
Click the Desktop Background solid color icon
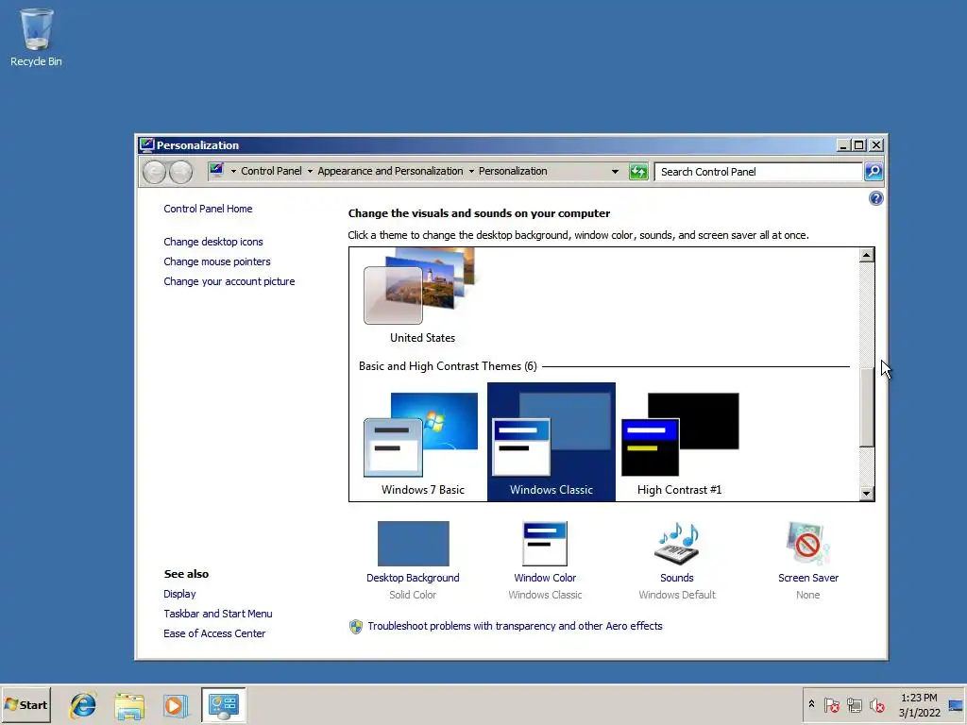pyautogui.click(x=414, y=543)
